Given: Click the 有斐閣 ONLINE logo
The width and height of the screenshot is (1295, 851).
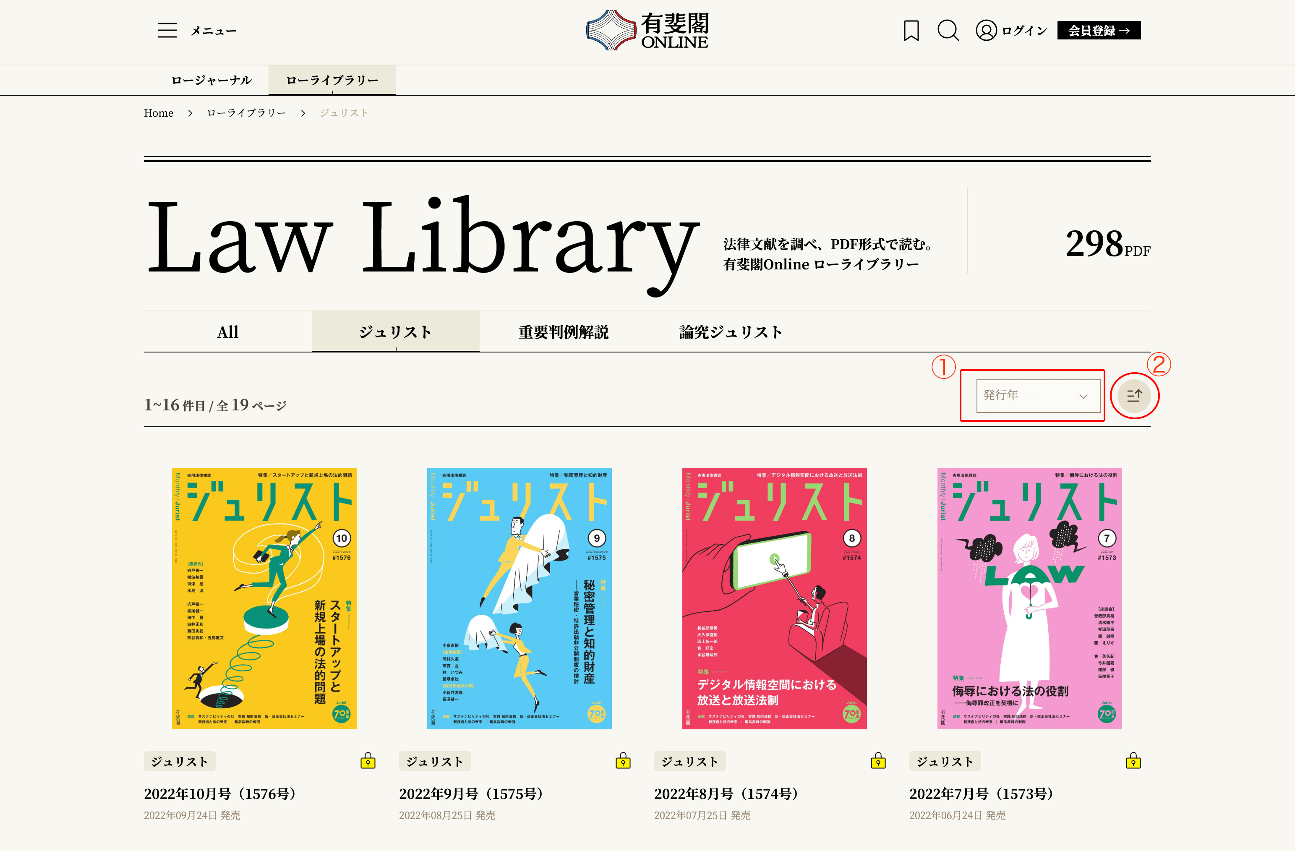Looking at the screenshot, I should 647,31.
